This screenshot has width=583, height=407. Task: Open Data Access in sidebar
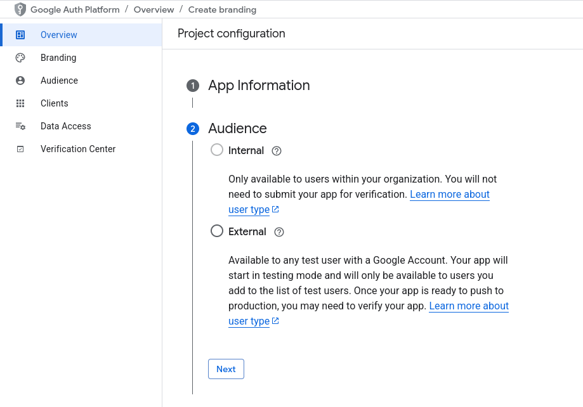point(66,126)
